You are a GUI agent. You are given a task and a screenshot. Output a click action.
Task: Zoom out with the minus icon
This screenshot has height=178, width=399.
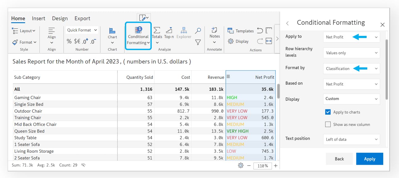point(249,166)
